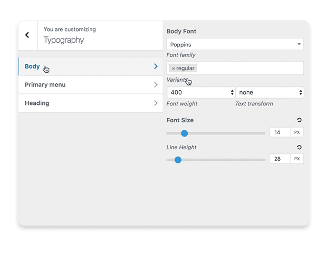Click the chevron beside Body
The height and width of the screenshot is (253, 327).
point(156,66)
